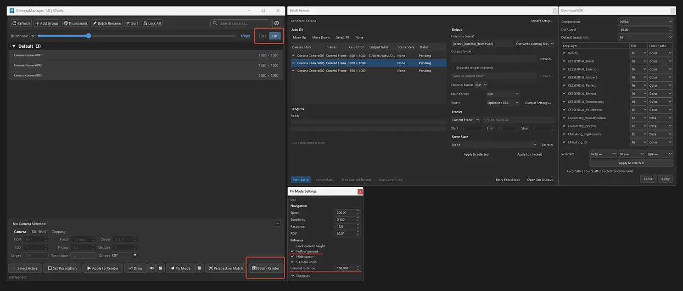Image resolution: width=683 pixels, height=291 pixels.
Task: Sort the camera list
Action: coord(132,23)
